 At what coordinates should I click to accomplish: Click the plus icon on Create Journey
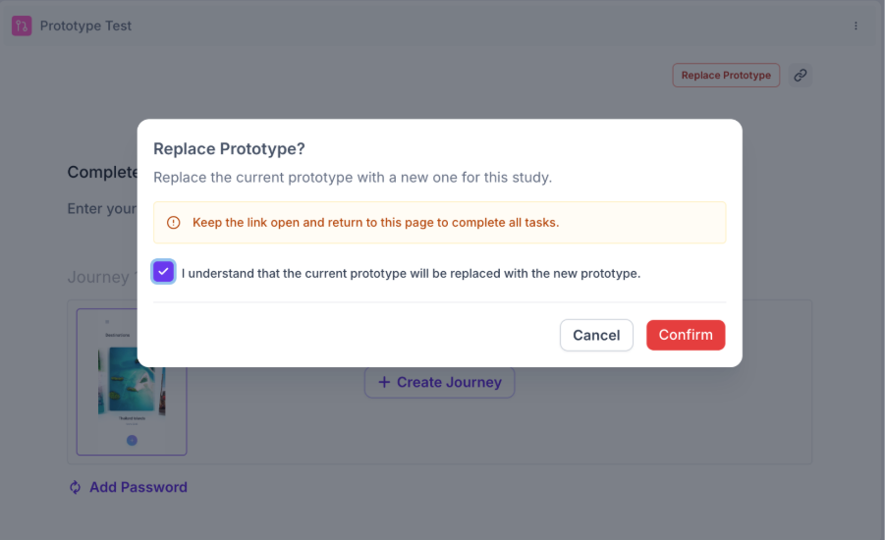click(x=384, y=382)
